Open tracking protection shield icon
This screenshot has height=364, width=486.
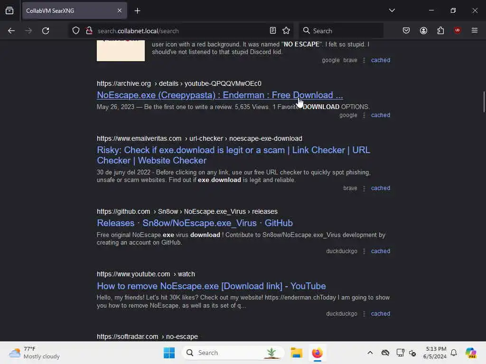tap(76, 30)
